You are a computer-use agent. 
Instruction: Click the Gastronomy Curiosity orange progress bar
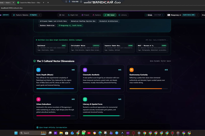pyautogui.click(x=149, y=89)
